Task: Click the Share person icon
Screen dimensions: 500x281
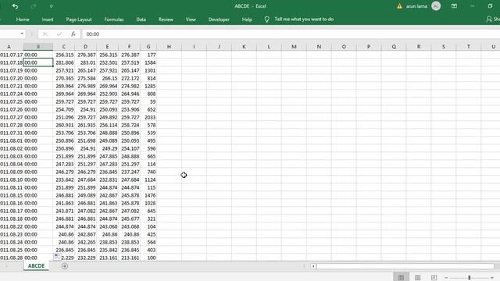Action: [489, 20]
